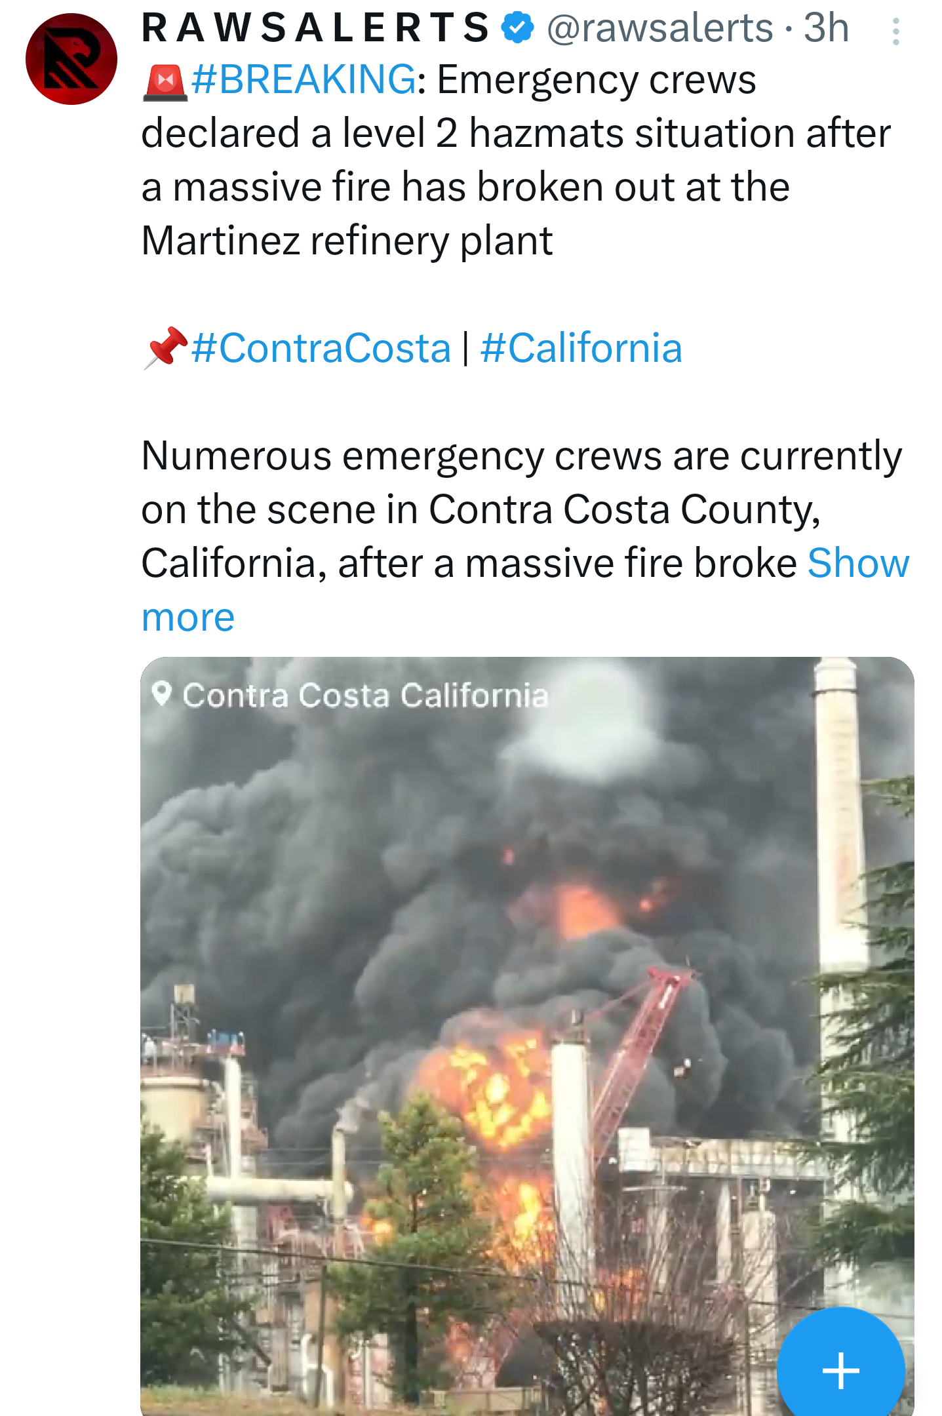Click the "Contra Costa California" video caption

click(x=365, y=695)
